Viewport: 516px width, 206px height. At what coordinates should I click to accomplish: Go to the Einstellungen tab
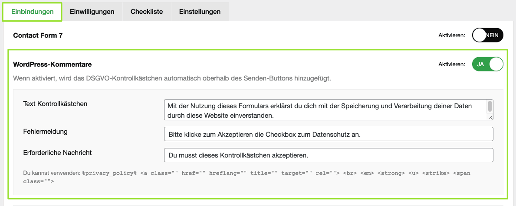click(200, 12)
